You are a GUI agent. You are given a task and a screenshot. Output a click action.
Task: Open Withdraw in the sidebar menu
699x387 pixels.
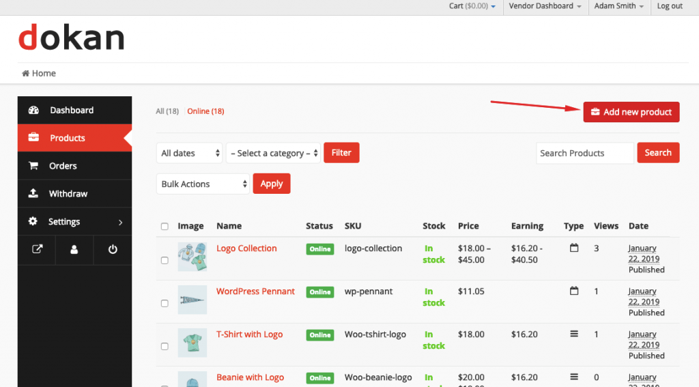coord(75,194)
